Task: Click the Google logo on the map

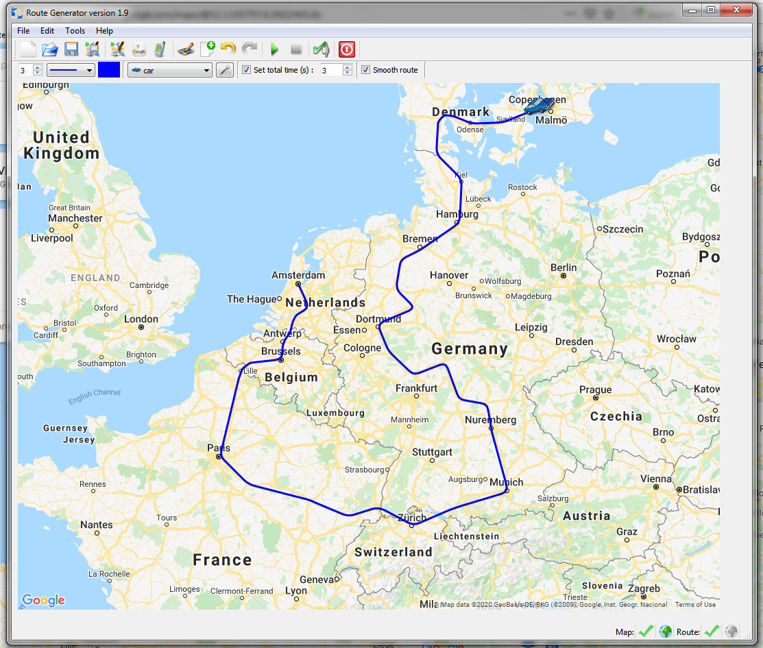Action: [x=43, y=600]
